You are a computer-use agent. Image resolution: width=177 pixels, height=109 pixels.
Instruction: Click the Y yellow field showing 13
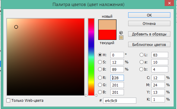pos(158,92)
